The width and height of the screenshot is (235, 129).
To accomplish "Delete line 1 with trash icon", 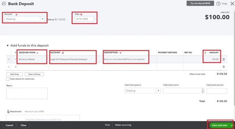I will (223, 59).
